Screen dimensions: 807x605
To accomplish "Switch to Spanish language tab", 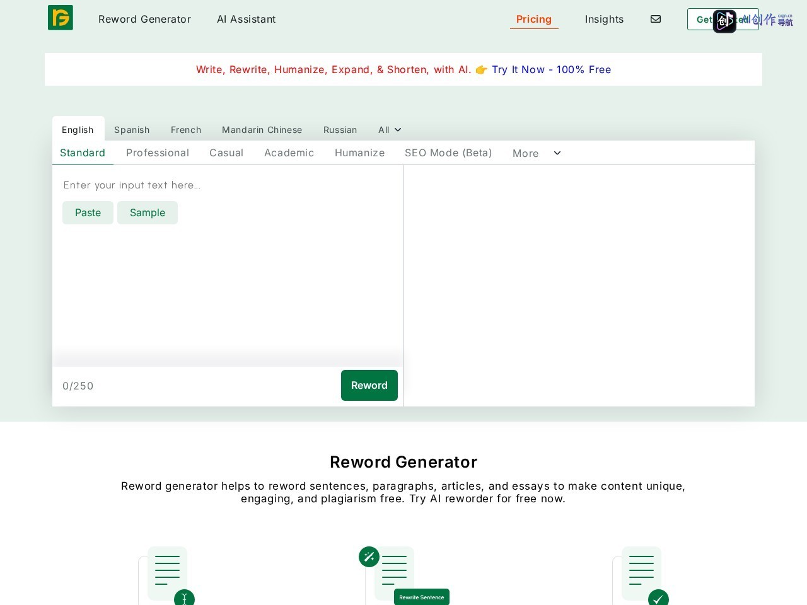I will 132,130.
